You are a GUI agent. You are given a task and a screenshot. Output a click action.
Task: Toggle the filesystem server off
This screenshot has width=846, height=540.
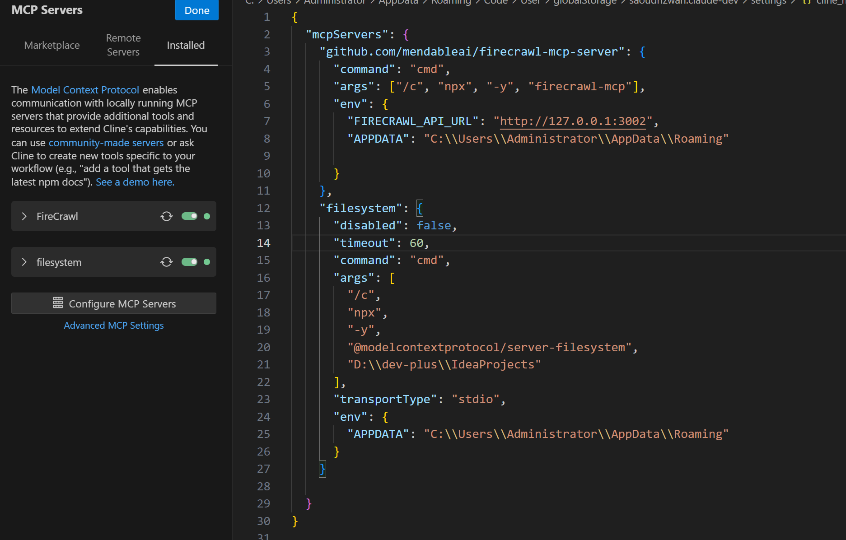189,262
